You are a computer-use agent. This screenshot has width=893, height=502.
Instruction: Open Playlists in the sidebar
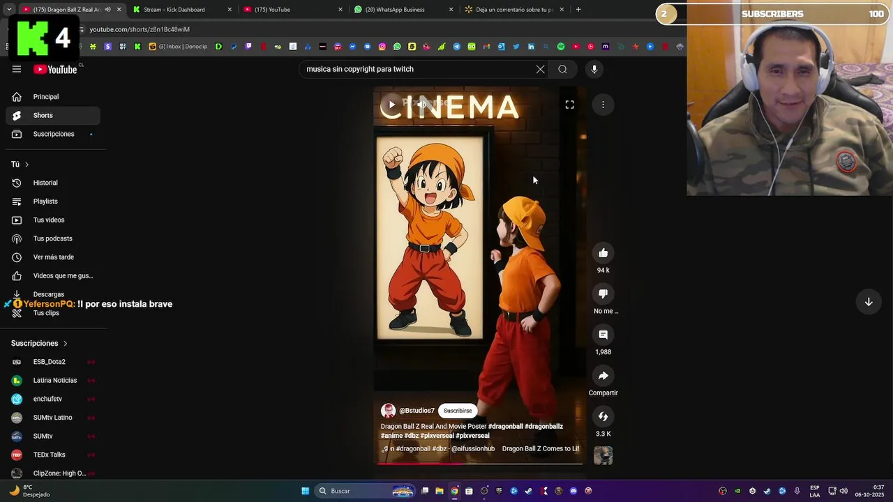click(x=53, y=201)
